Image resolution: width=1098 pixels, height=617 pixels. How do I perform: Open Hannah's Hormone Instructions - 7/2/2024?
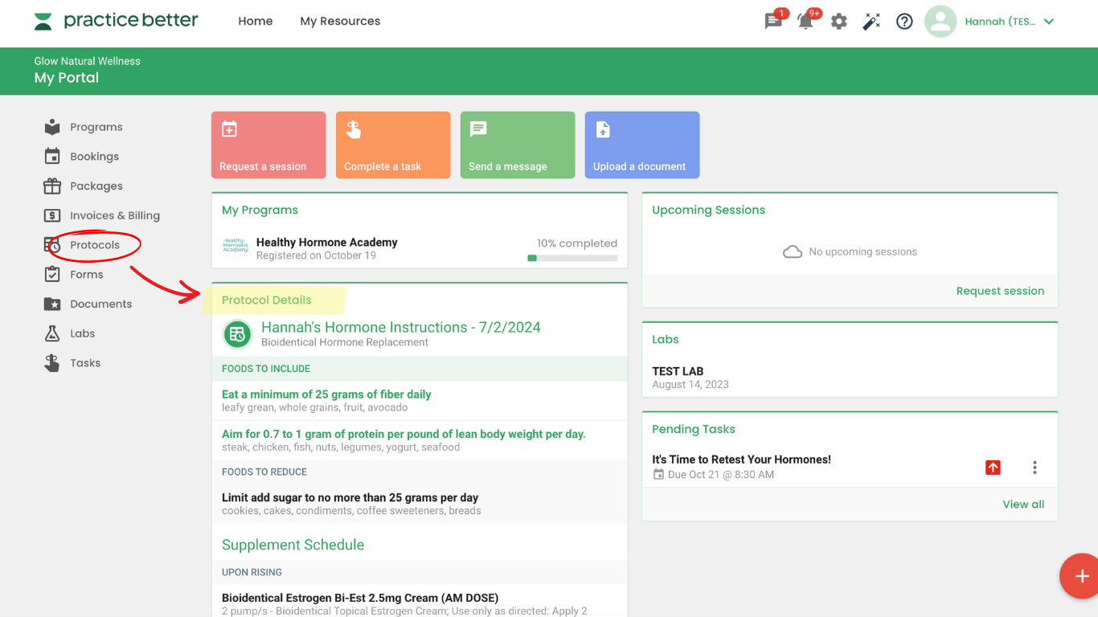coord(400,327)
